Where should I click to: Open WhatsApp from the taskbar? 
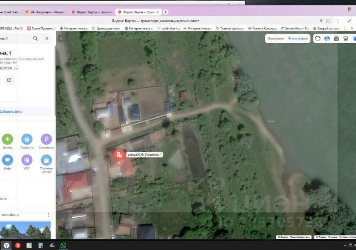[63, 245]
